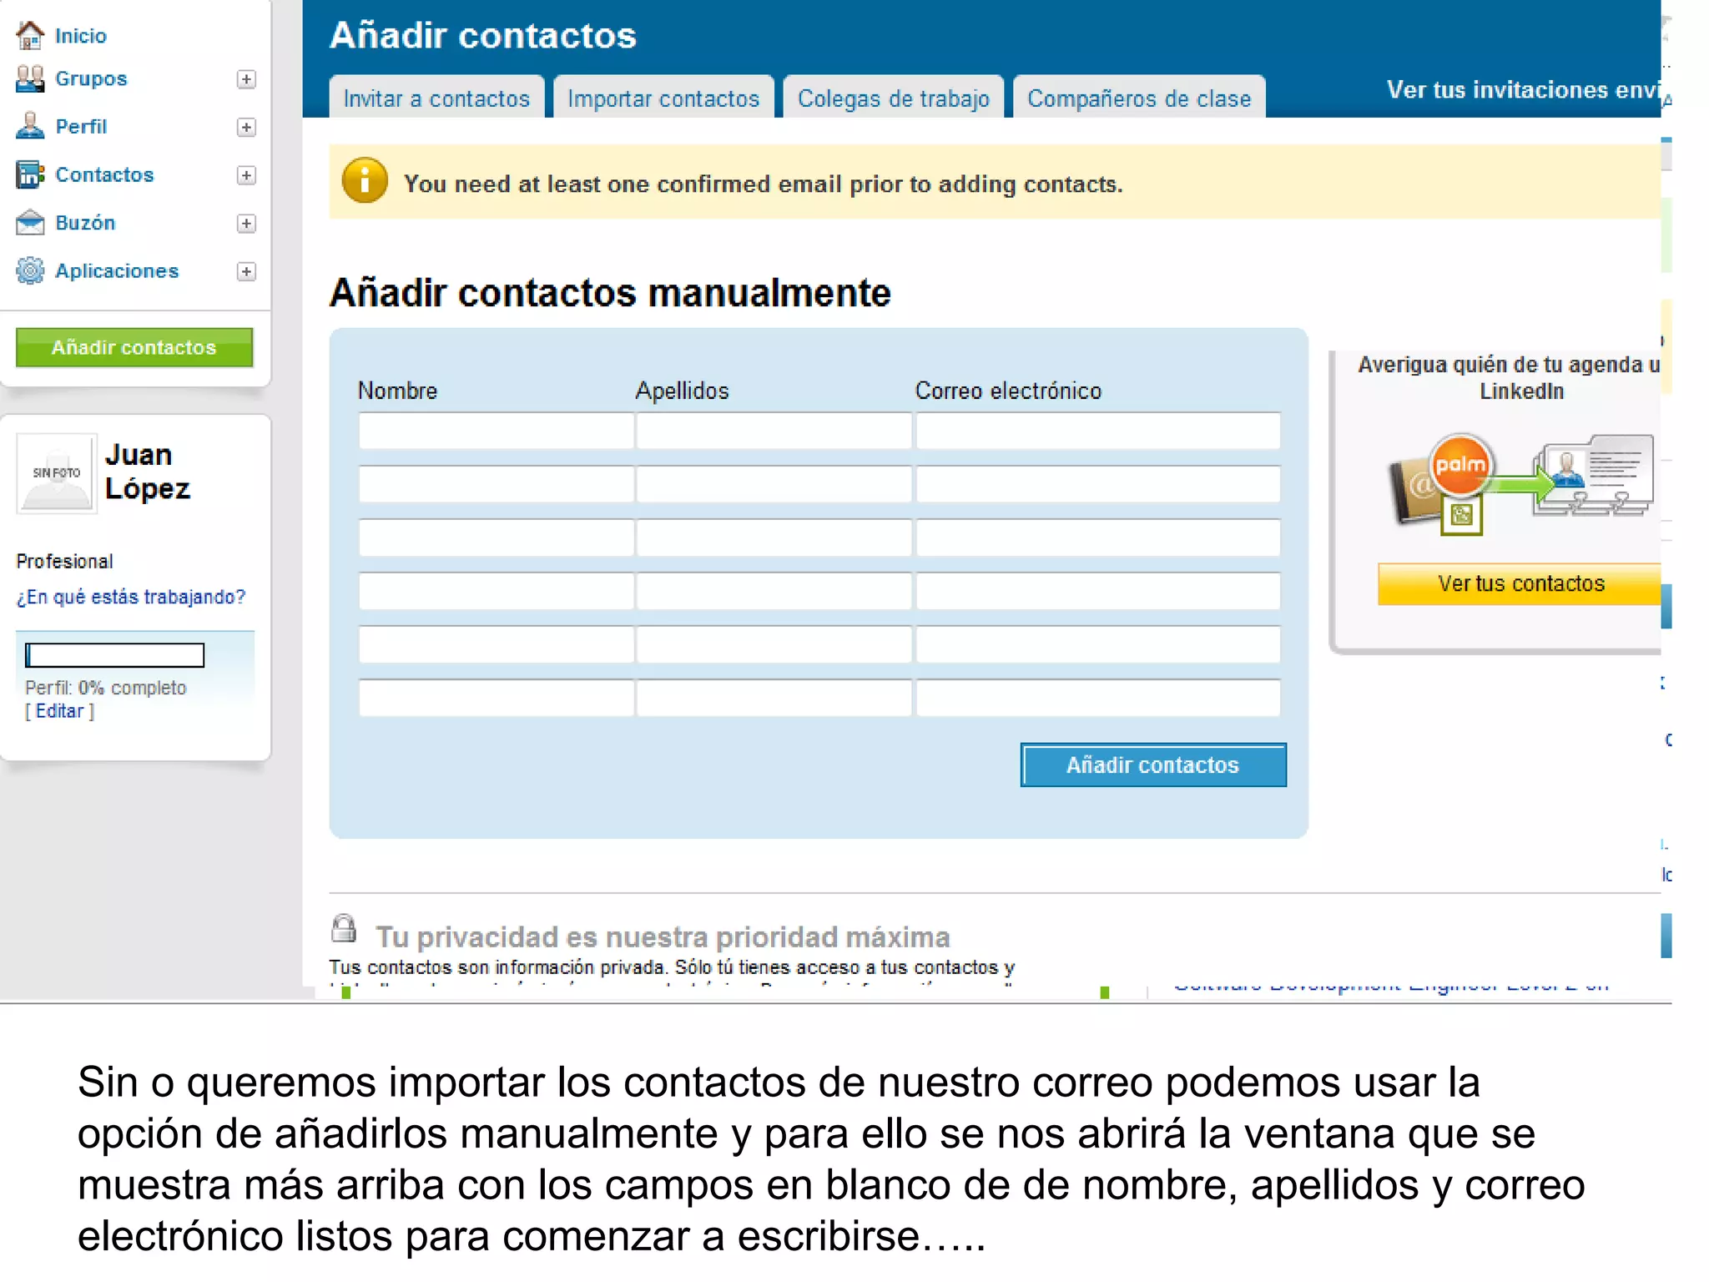
Task: Focus the first row Nombre field
Action: point(497,431)
